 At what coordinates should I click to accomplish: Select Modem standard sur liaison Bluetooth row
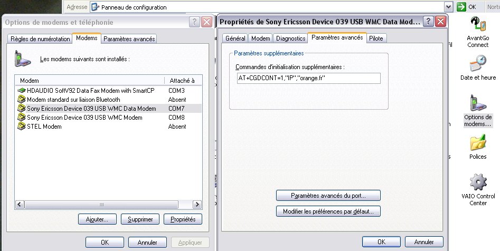tap(73, 99)
